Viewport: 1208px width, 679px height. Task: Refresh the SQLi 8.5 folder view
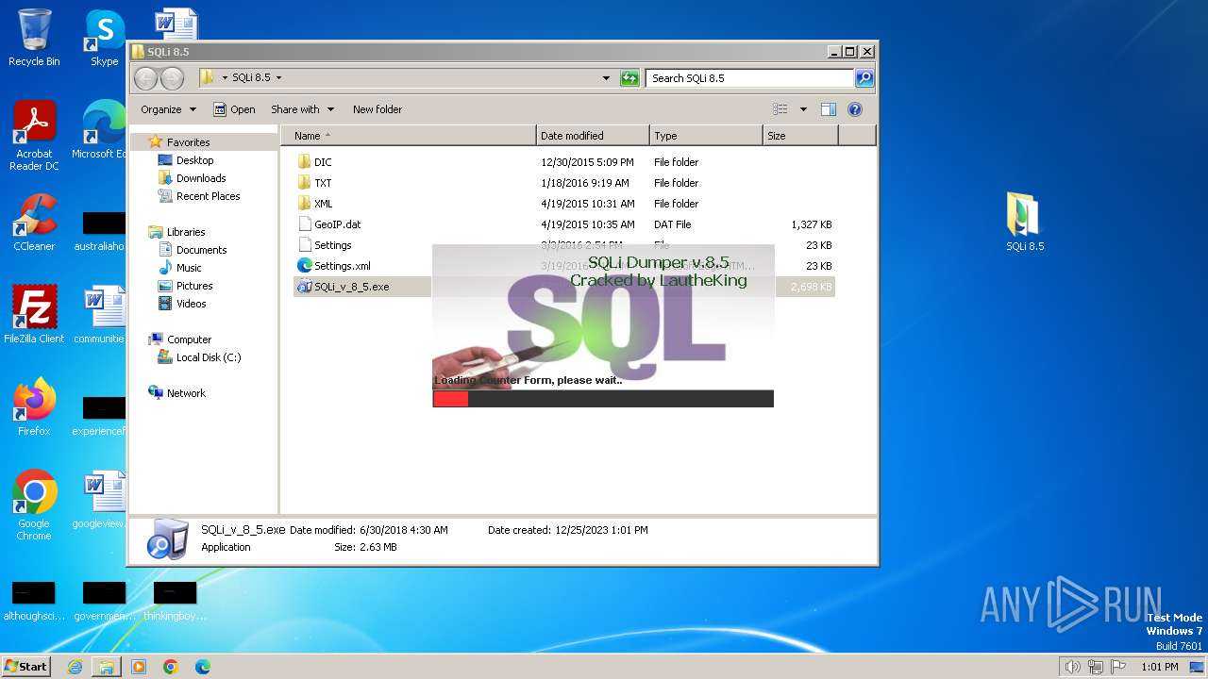click(x=629, y=78)
